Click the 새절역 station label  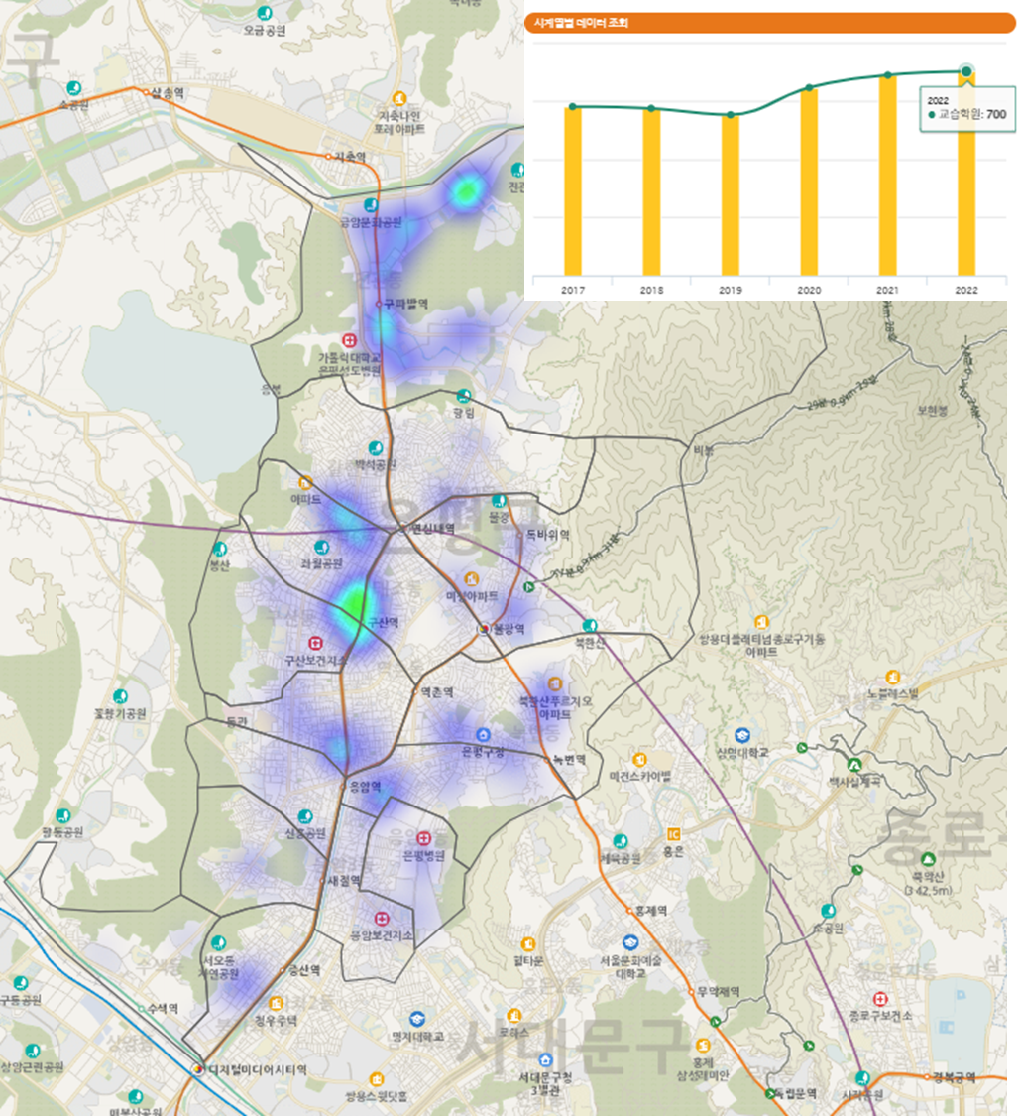coord(343,881)
